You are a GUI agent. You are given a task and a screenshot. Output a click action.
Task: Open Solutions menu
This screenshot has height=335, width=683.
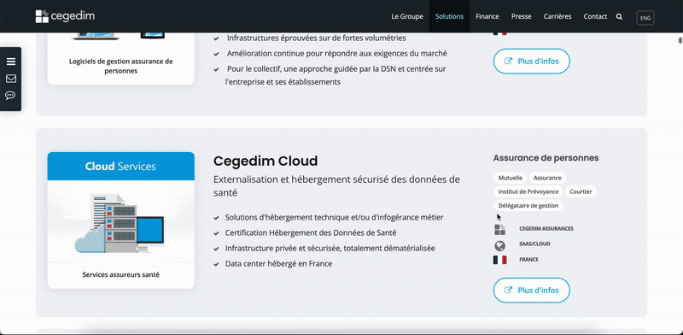point(450,16)
